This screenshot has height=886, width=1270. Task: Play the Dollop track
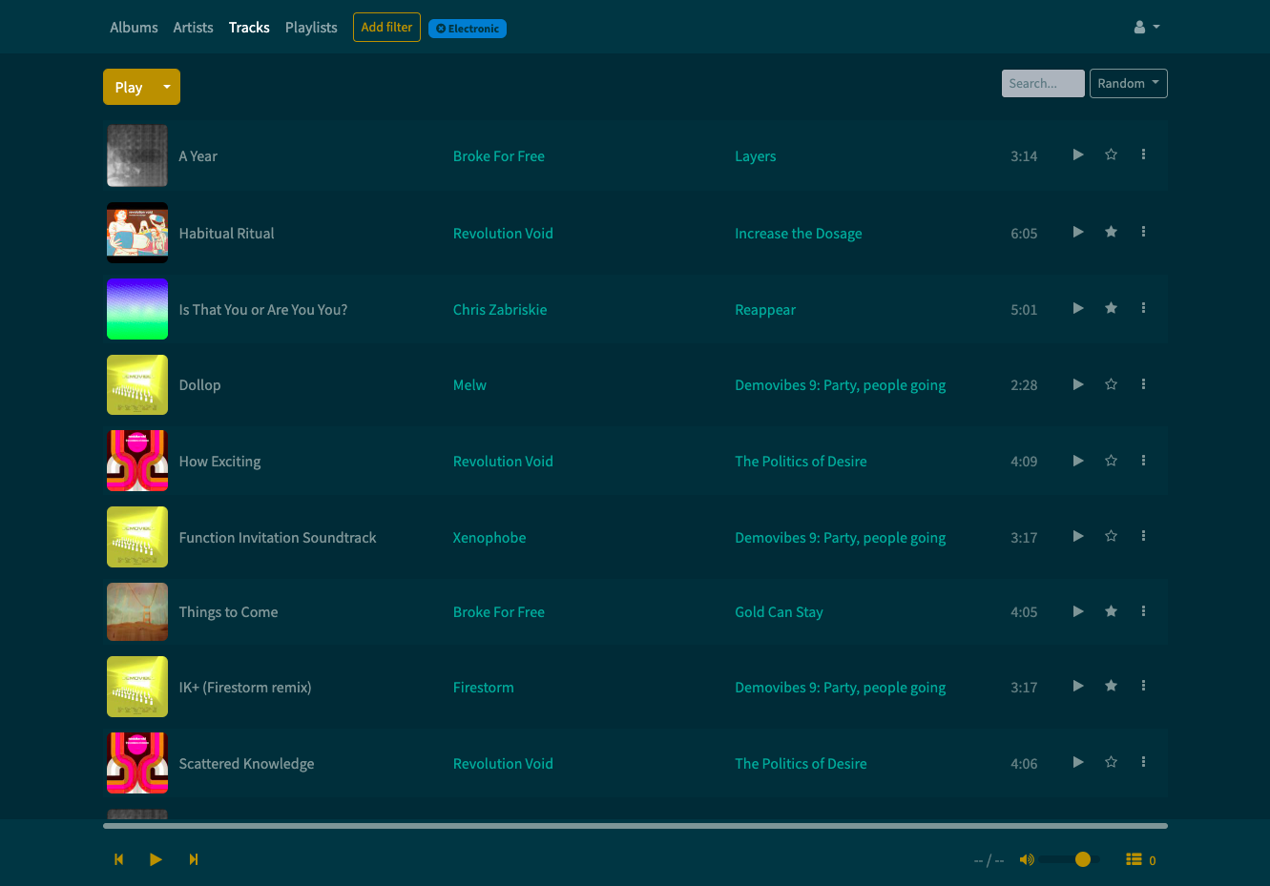(x=1078, y=384)
